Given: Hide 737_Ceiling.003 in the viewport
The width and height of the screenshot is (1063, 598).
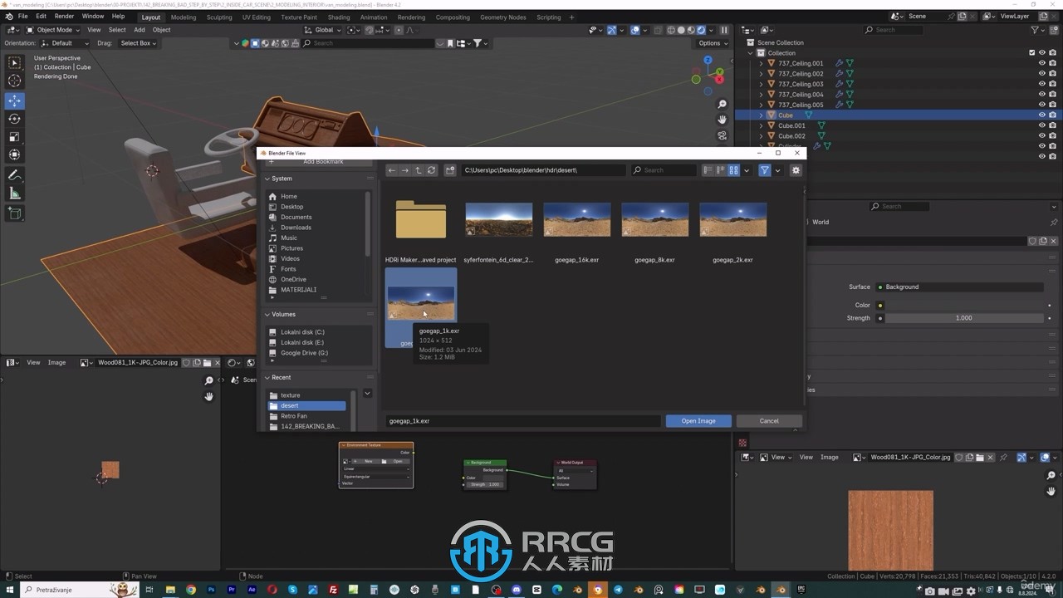Looking at the screenshot, I should (x=1042, y=84).
